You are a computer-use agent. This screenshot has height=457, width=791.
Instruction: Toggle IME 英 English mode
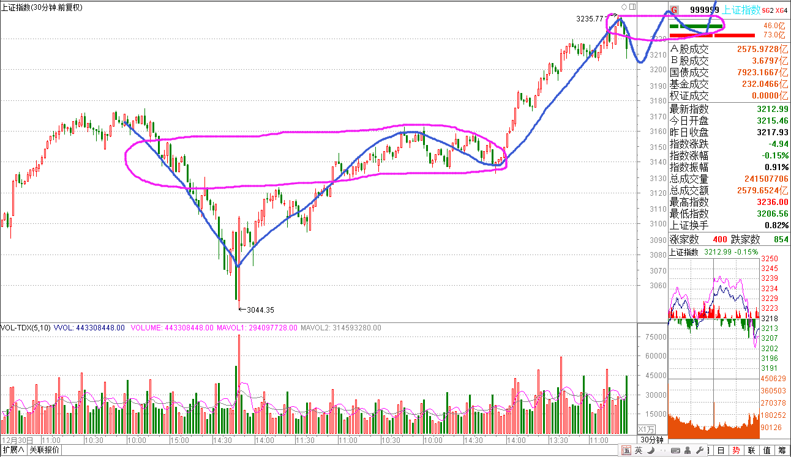(x=639, y=451)
